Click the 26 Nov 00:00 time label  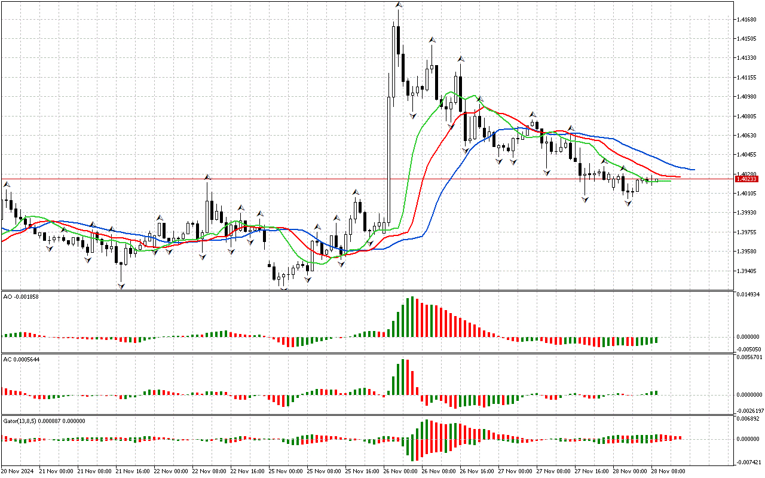[x=400, y=471]
